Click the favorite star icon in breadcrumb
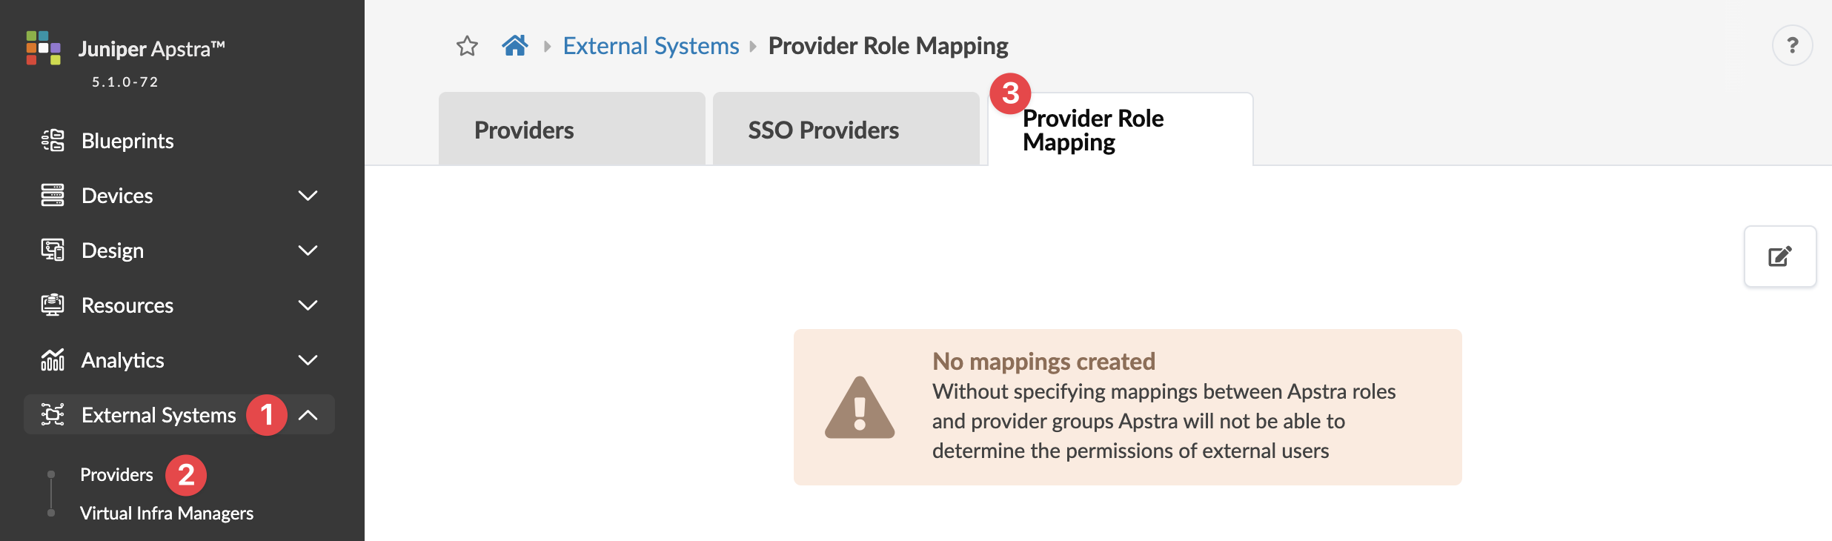 click(x=467, y=47)
